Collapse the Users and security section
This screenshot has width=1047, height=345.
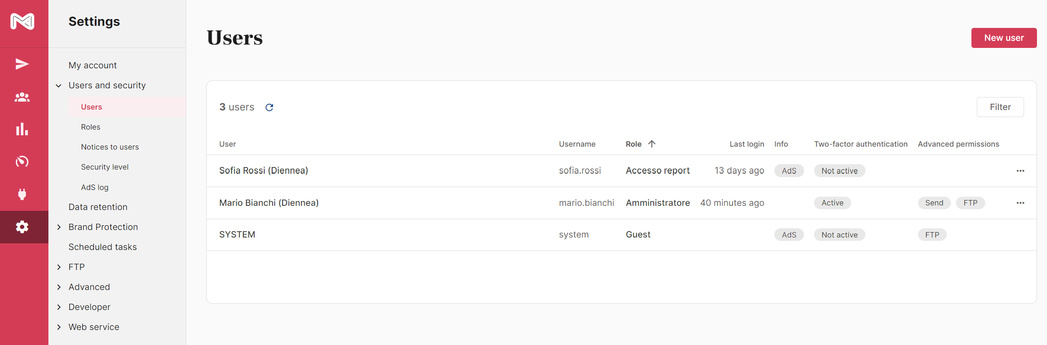coord(59,86)
